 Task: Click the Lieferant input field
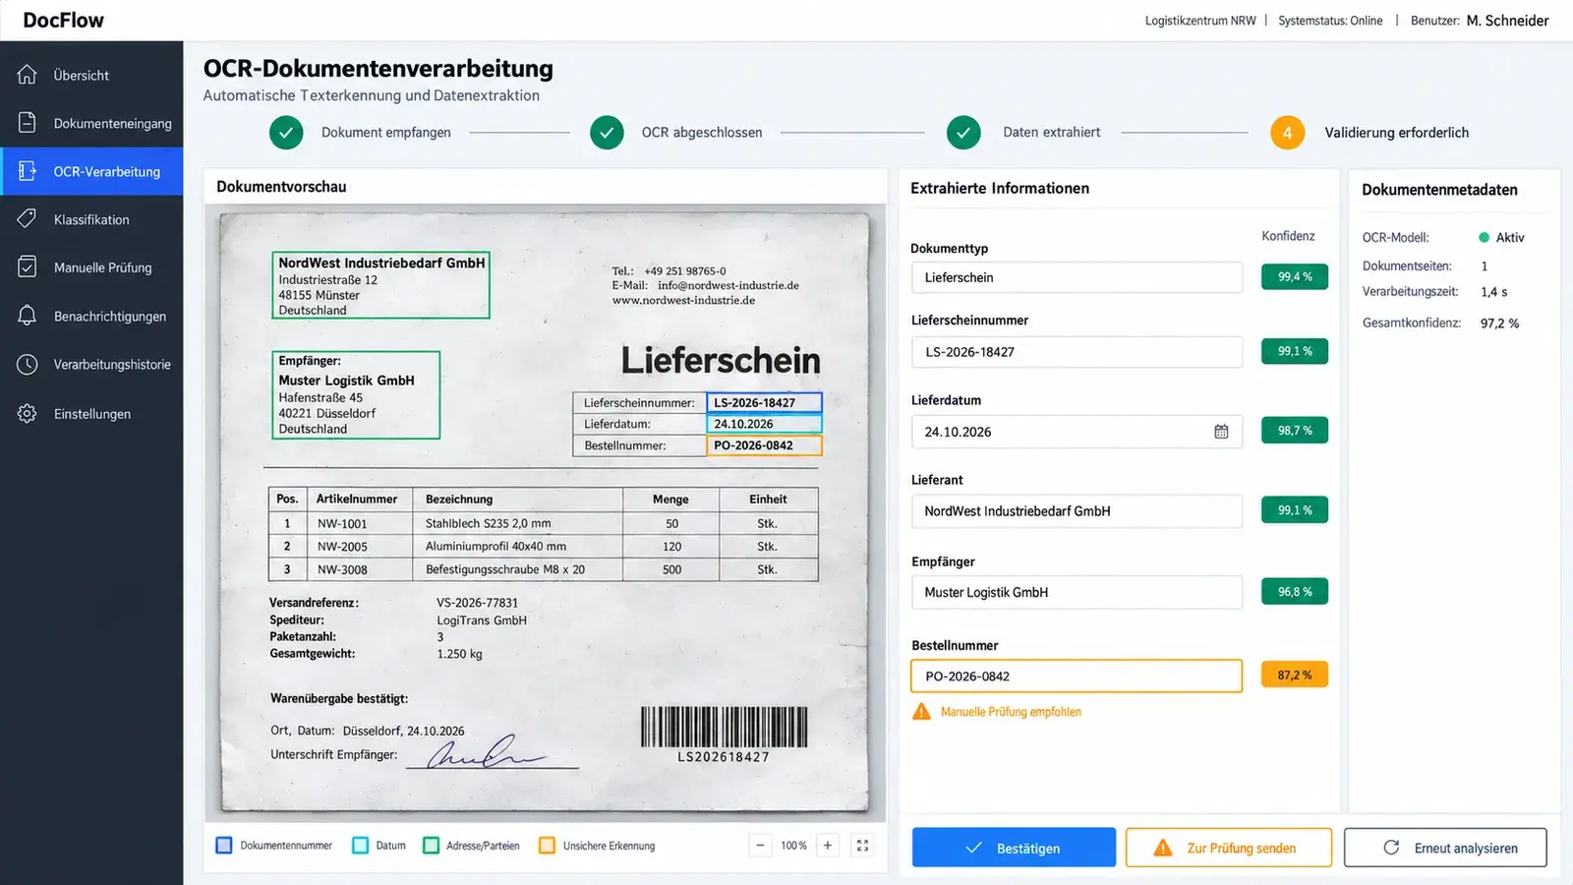click(1077, 511)
